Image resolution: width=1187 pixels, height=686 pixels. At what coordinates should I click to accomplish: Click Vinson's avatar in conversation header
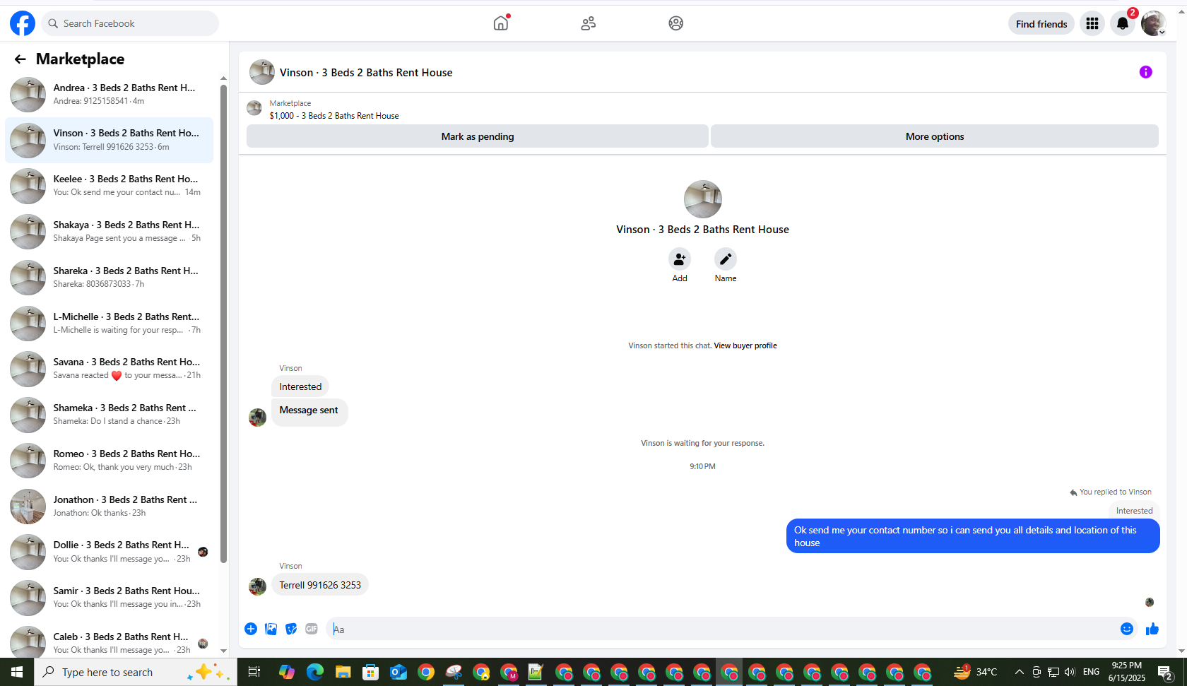pyautogui.click(x=262, y=72)
